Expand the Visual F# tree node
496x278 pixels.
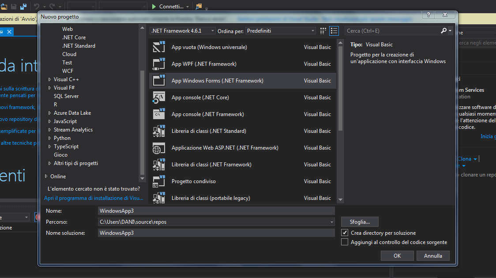click(x=49, y=88)
